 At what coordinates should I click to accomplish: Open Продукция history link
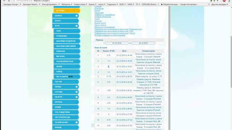pos(99,13)
